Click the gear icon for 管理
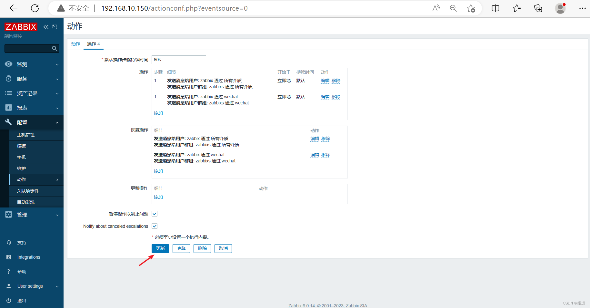Image resolution: width=590 pixels, height=308 pixels. pos(9,215)
